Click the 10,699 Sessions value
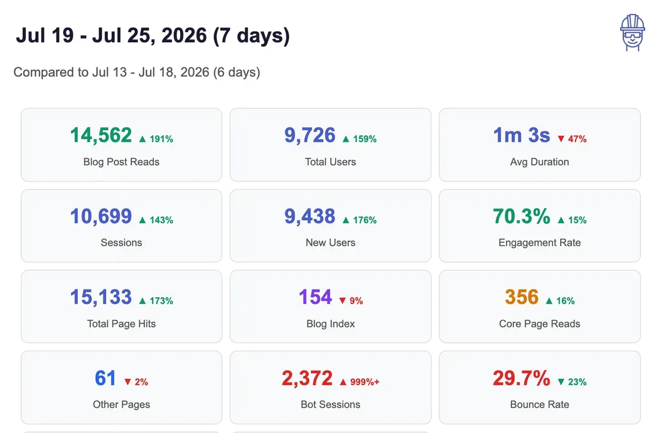The image size is (657, 433). [x=101, y=216]
